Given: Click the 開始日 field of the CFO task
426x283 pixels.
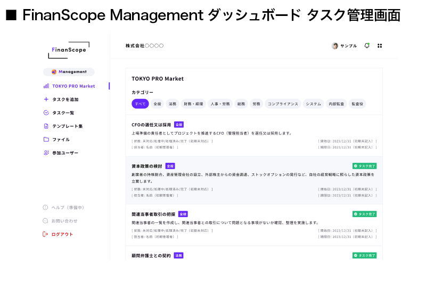Looking at the screenshot, I should (x=348, y=141).
